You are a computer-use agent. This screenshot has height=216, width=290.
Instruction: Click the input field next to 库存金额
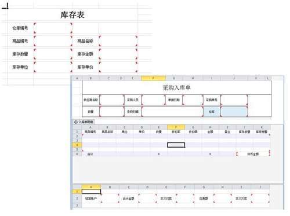[118, 54]
